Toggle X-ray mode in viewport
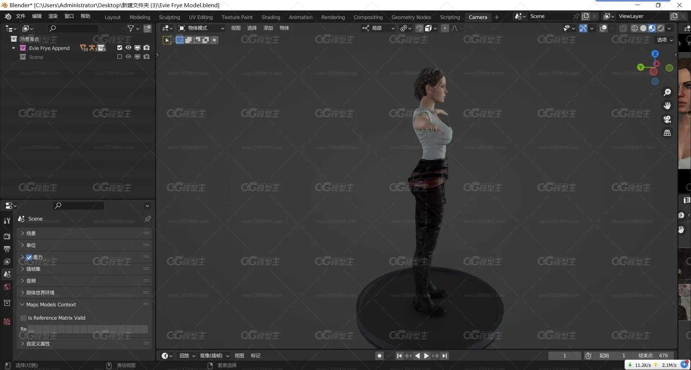 tap(623, 28)
